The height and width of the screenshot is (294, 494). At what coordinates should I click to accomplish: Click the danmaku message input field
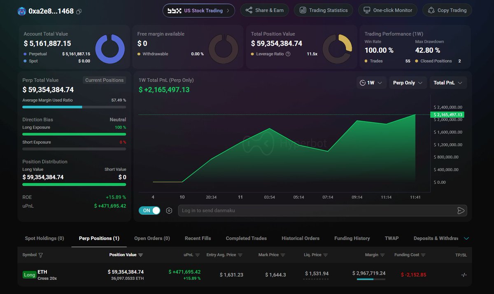(x=322, y=210)
